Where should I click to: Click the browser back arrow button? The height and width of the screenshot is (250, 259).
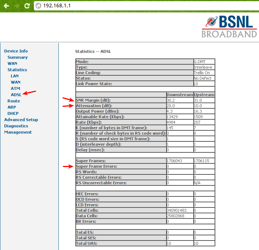[6, 6]
